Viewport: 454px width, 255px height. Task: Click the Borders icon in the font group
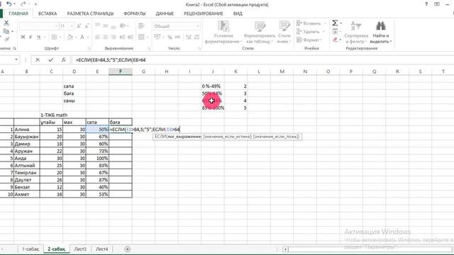54,37
